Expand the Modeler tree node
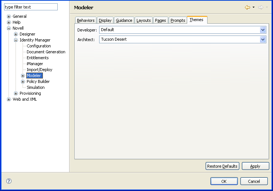 (x=23, y=76)
